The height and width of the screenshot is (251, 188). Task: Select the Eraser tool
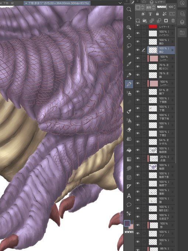coord(129,130)
